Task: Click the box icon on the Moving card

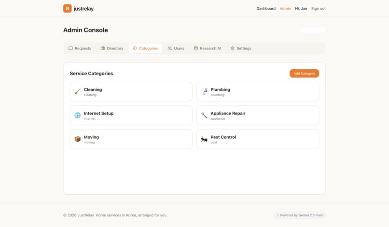Action: point(77,139)
